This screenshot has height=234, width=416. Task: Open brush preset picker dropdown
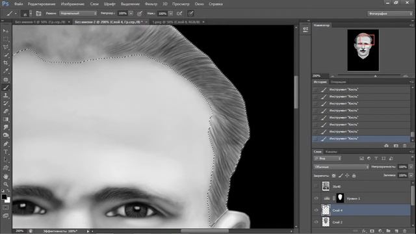pyautogui.click(x=31, y=13)
